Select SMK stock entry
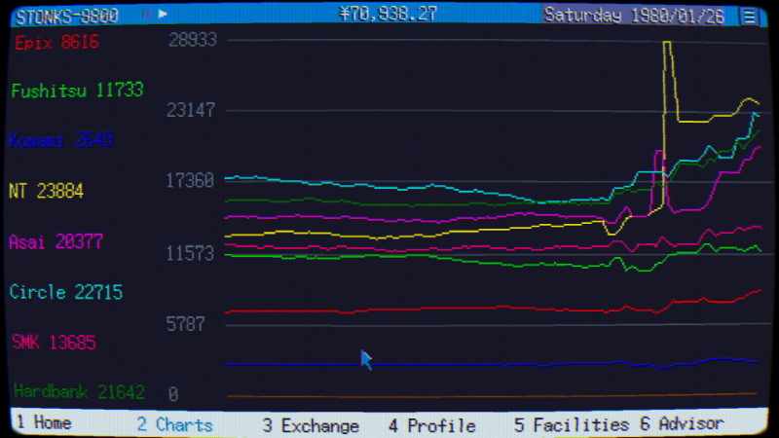The image size is (779, 438). pyautogui.click(x=54, y=343)
